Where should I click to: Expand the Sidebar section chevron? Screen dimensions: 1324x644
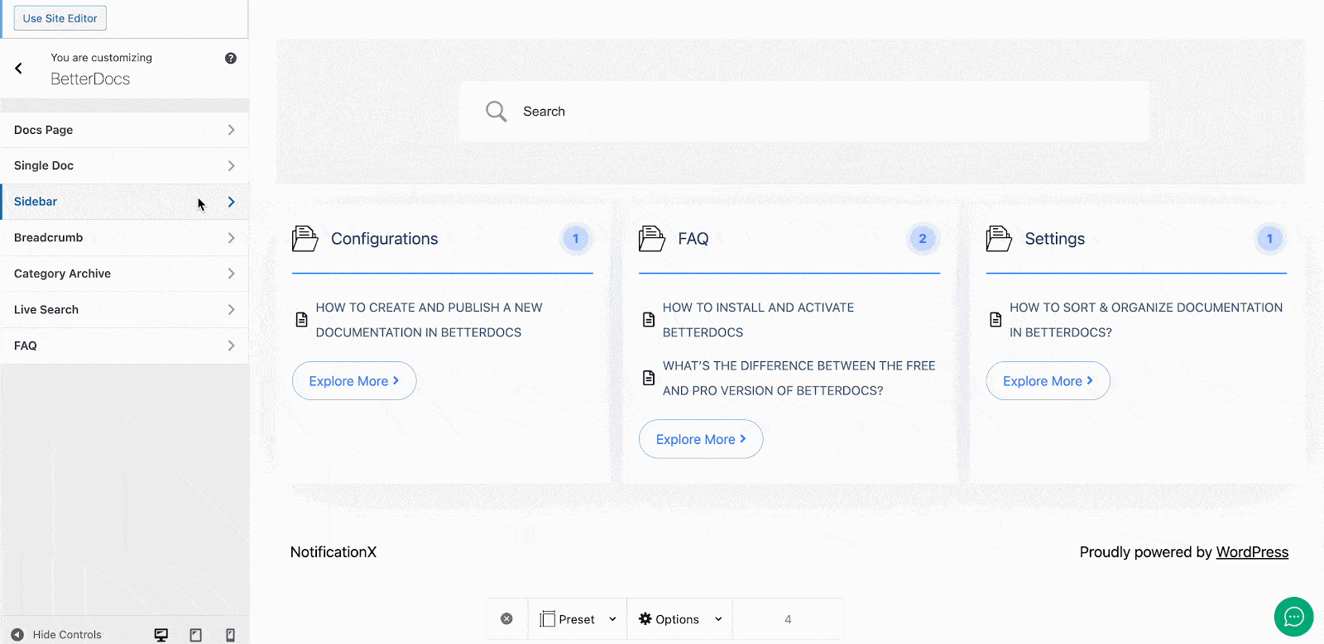tap(231, 202)
